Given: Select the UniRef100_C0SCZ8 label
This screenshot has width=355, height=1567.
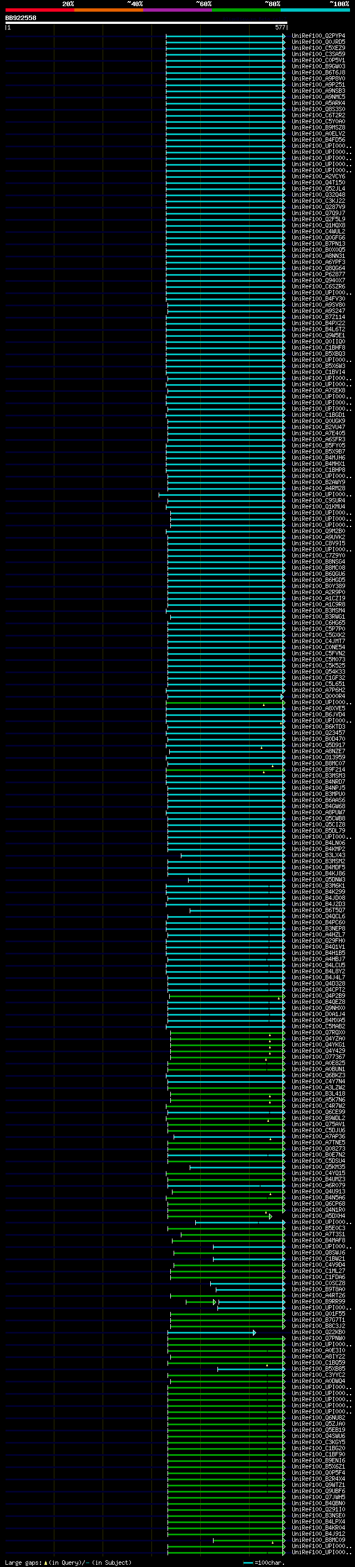Looking at the screenshot, I should 318,1284.
